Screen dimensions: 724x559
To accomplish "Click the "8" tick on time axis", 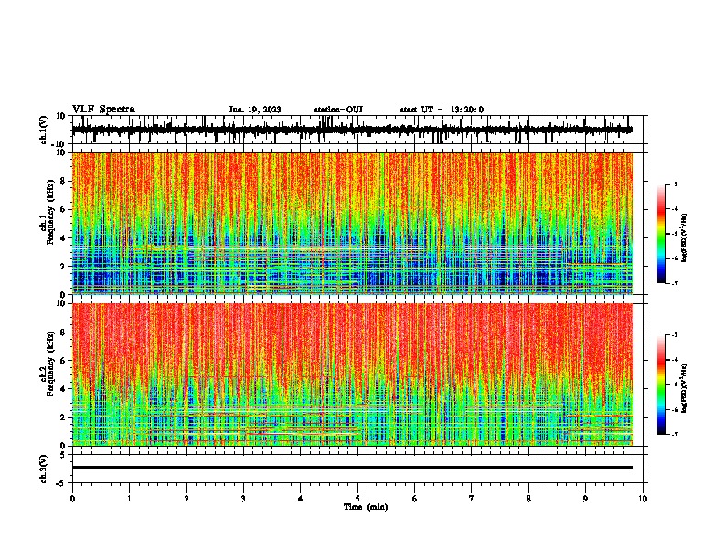I will tap(528, 499).
